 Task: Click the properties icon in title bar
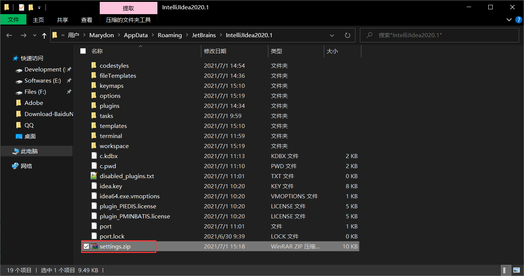tap(22, 7)
